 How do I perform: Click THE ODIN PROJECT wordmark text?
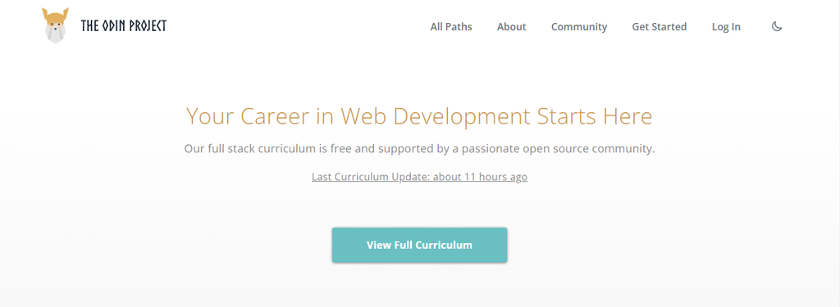click(124, 25)
